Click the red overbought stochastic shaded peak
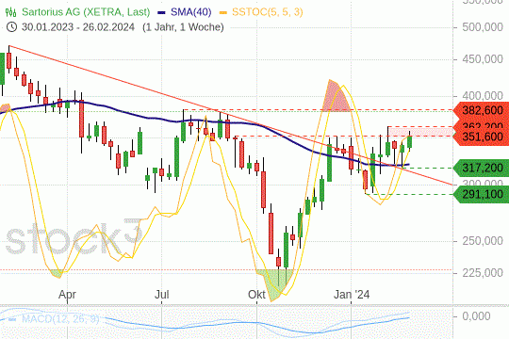Screen dimensions: 509x339 336,96
